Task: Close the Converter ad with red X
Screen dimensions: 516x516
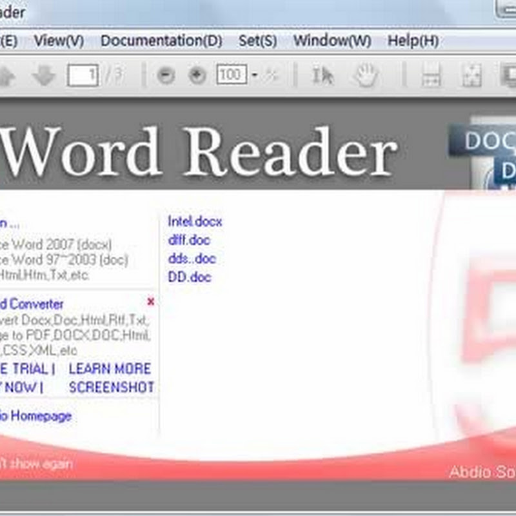Action: pyautogui.click(x=151, y=301)
